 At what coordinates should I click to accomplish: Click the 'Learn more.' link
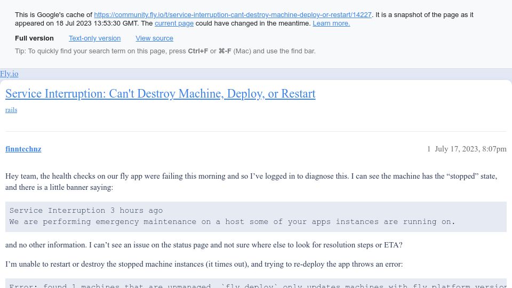331,23
